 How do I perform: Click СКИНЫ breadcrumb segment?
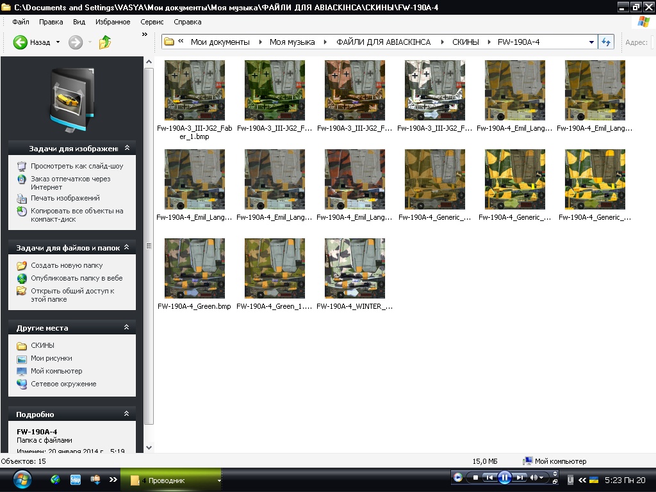pyautogui.click(x=465, y=42)
